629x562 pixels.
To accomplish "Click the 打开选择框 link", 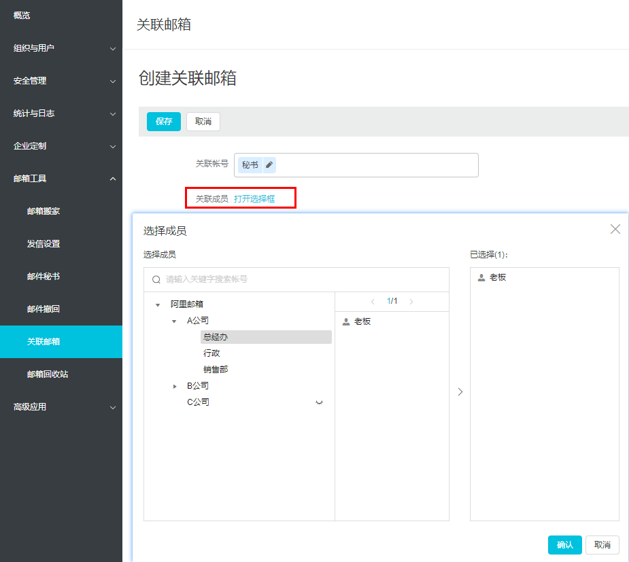I will click(x=254, y=198).
